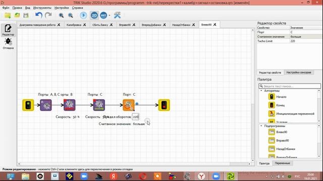Zoom out of the diagram

(71, 16)
